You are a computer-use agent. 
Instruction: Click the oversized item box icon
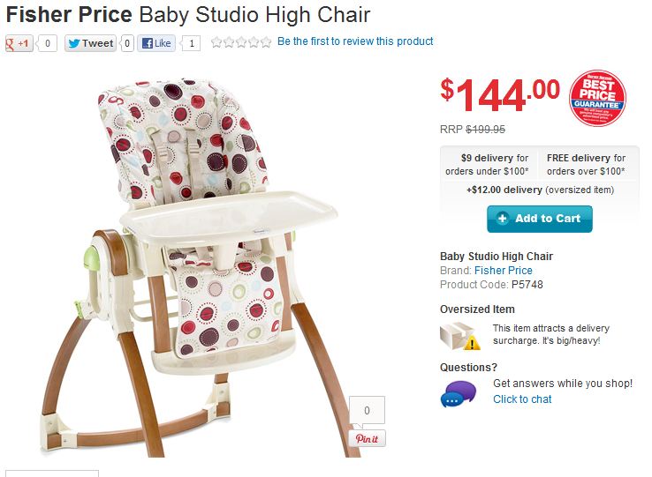click(x=460, y=335)
